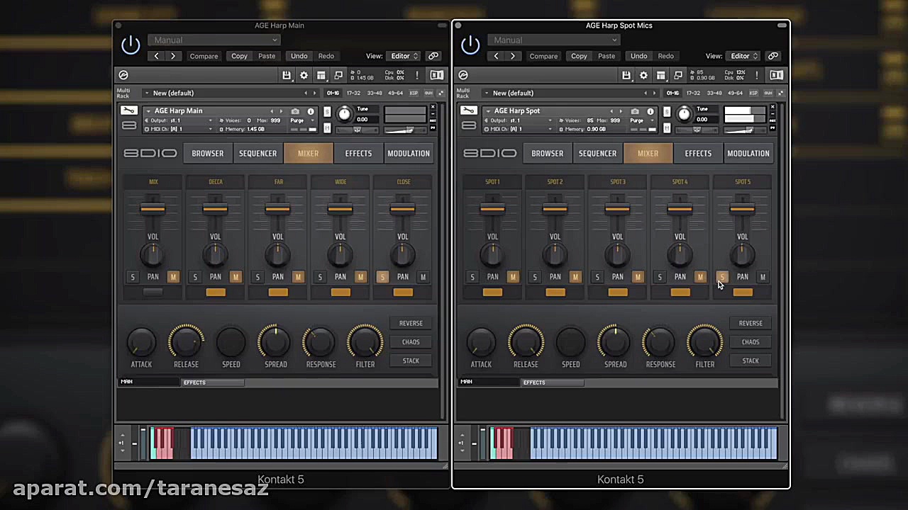Click the SPOT 4 channel volume fader

coord(680,208)
